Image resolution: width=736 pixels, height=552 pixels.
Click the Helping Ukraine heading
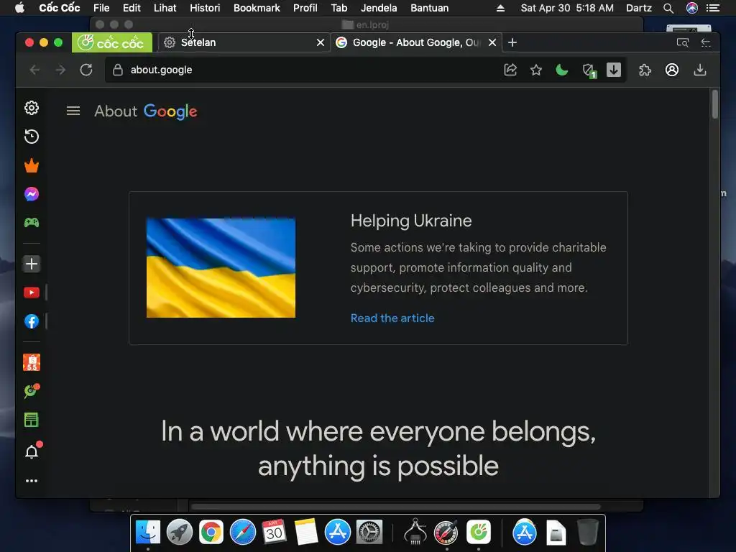410,221
